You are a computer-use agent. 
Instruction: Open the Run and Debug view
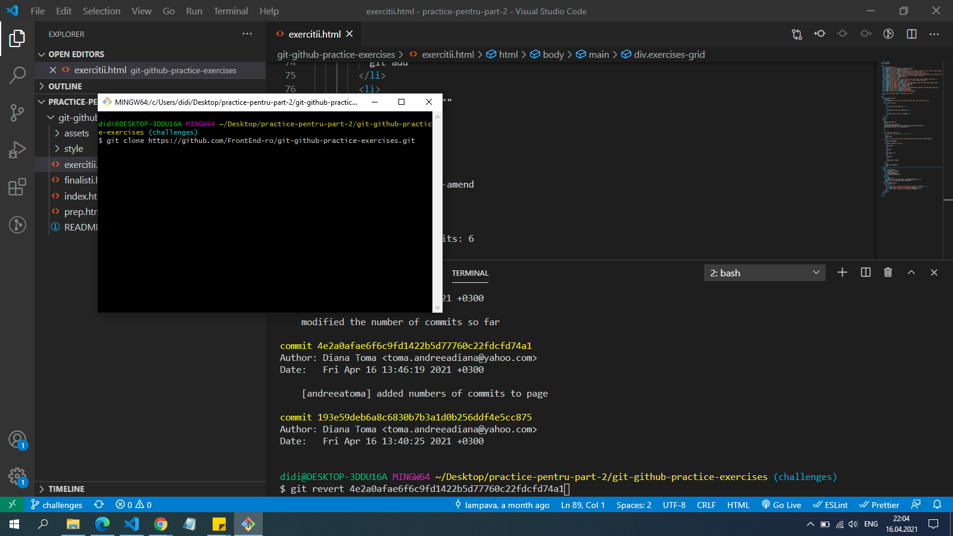point(17,149)
